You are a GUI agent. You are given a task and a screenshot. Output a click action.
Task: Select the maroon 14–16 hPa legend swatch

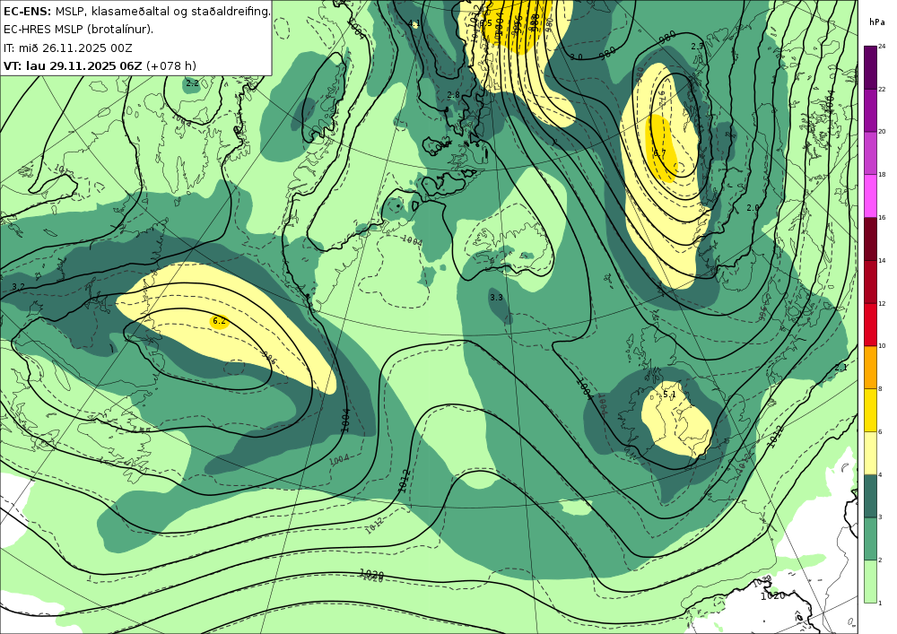click(870, 238)
